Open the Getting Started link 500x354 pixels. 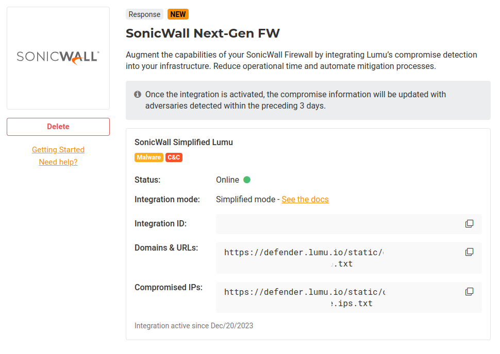pyautogui.click(x=58, y=150)
